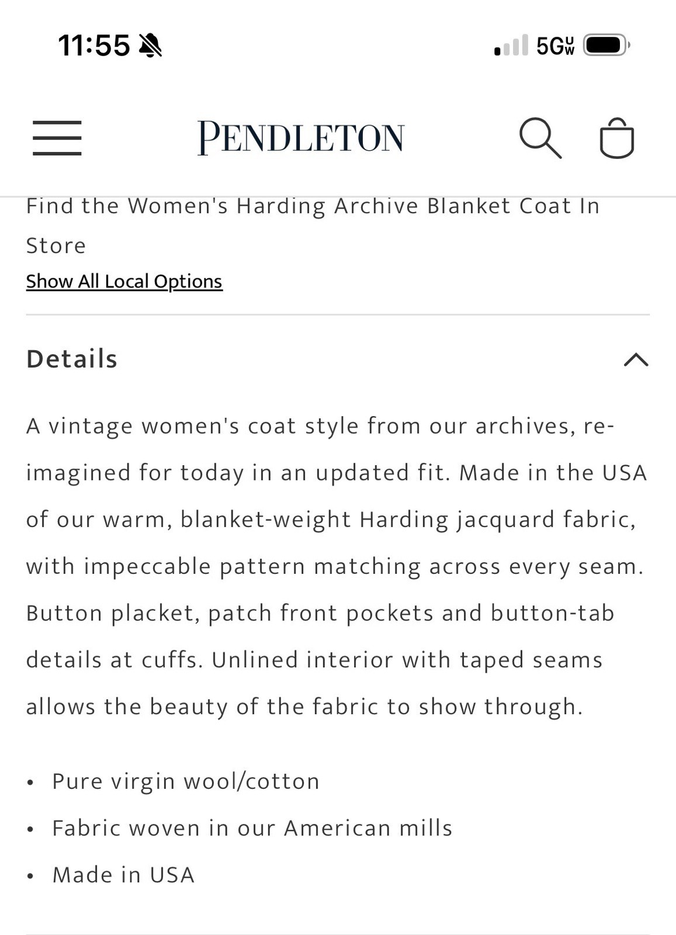This screenshot has width=676, height=935.
Task: Tap the cellular signal bars
Action: [511, 45]
